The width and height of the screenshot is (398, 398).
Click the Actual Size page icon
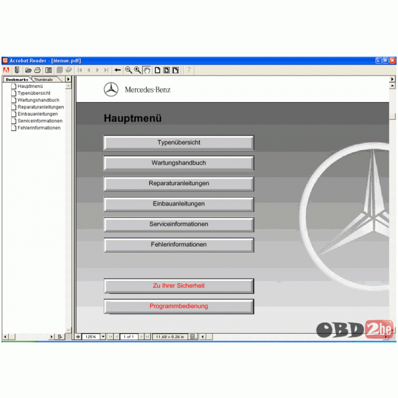(x=157, y=70)
